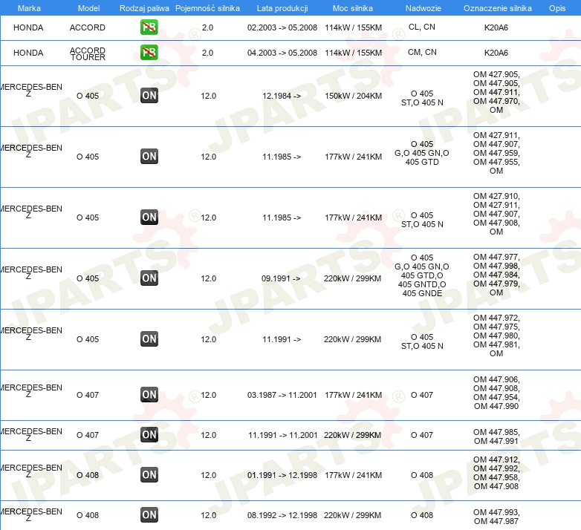This screenshot has width=581, height=530.
Task: Click the O 408 model cell in the 01.1991 row
Action: click(88, 475)
